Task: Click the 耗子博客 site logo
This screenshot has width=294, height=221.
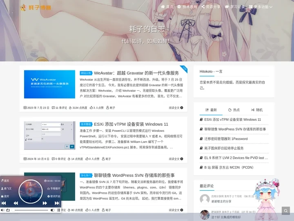Action: 36,7
